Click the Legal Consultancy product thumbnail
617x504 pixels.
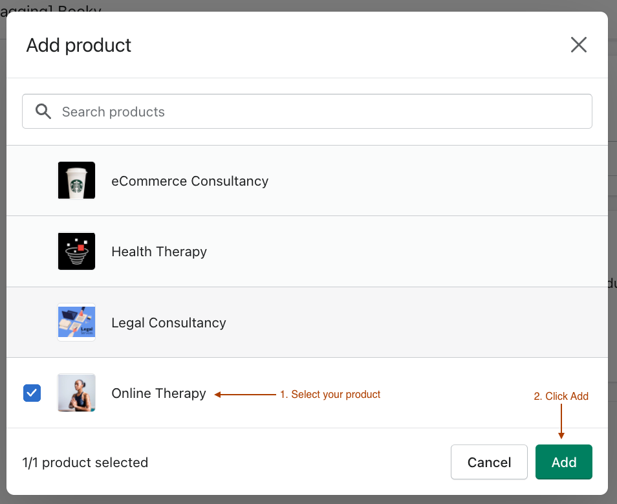(76, 322)
